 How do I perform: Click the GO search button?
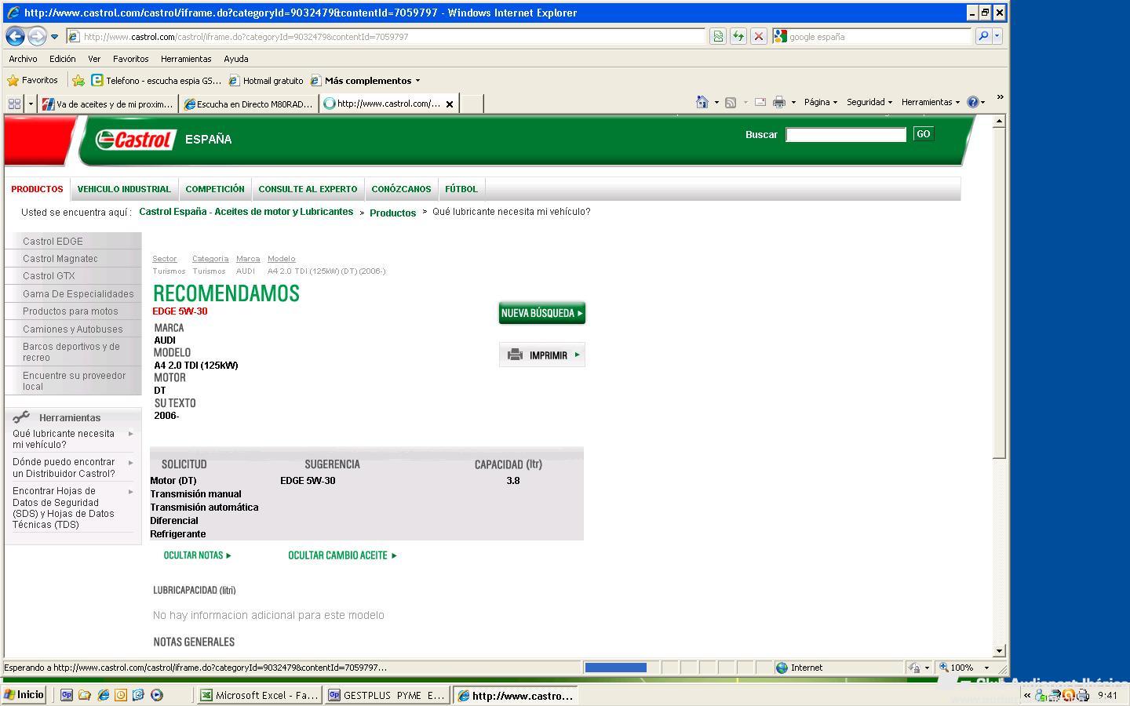[x=923, y=134]
